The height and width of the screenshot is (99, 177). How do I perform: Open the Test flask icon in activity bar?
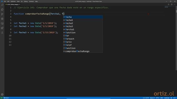tap(2, 32)
